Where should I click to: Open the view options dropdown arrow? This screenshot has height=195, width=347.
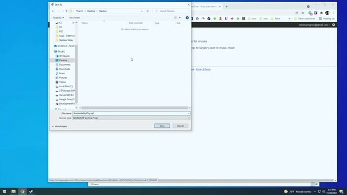point(179,18)
